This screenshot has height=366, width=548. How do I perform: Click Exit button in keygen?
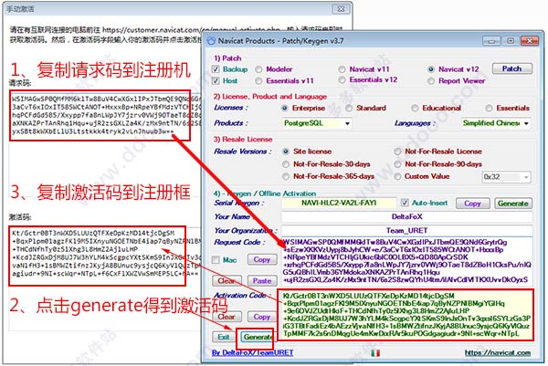pos(224,337)
